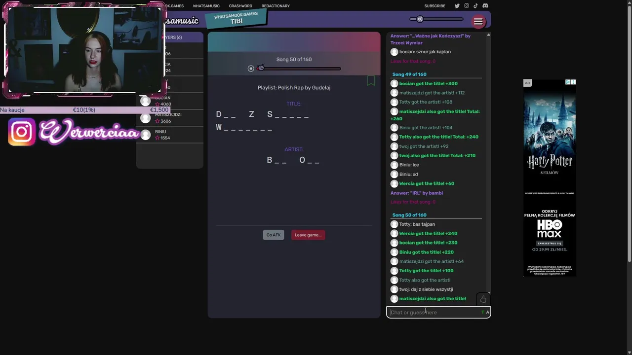Click the Instagram logo on stream overlay
This screenshot has width=632, height=355.
[22, 132]
